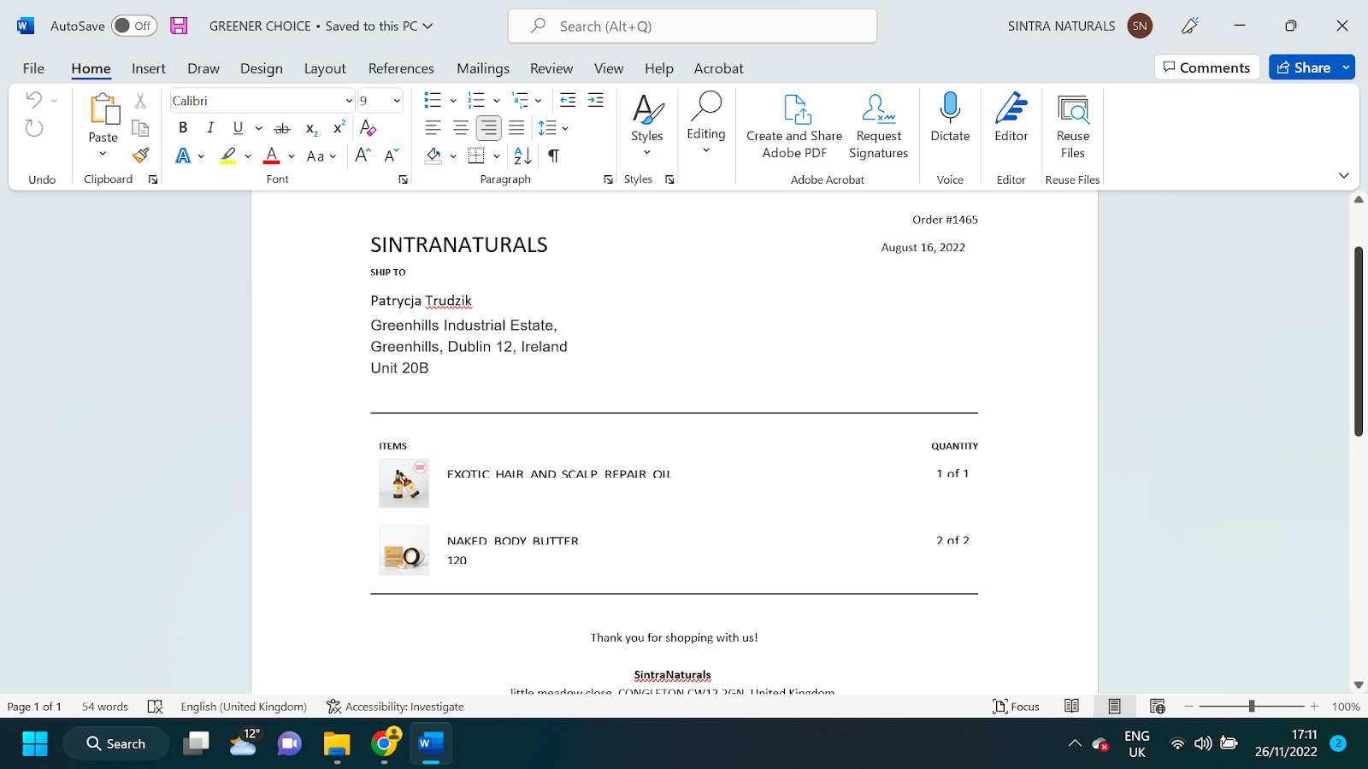Increase indent icon

click(x=596, y=101)
